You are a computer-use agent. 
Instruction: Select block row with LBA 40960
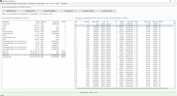click(x=124, y=63)
